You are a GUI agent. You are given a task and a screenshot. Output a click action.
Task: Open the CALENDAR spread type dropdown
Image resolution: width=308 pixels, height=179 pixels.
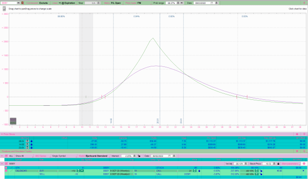coord(26,171)
